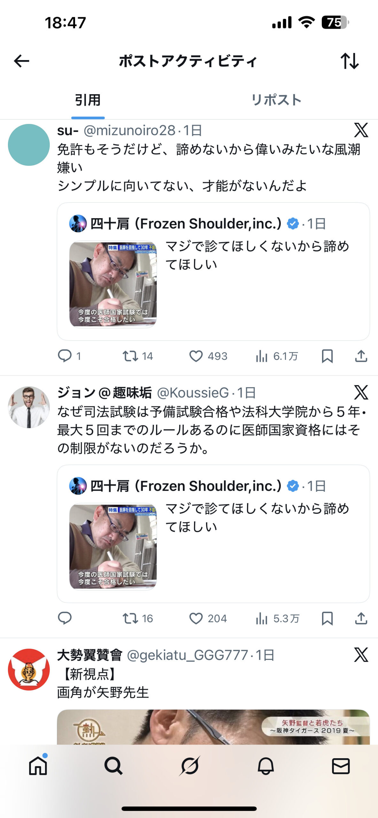Open X menu on ジョン@趣味垢 post

point(361,393)
